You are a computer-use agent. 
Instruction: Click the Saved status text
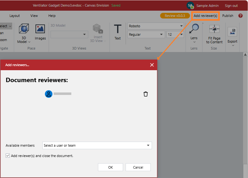pos(116,5)
